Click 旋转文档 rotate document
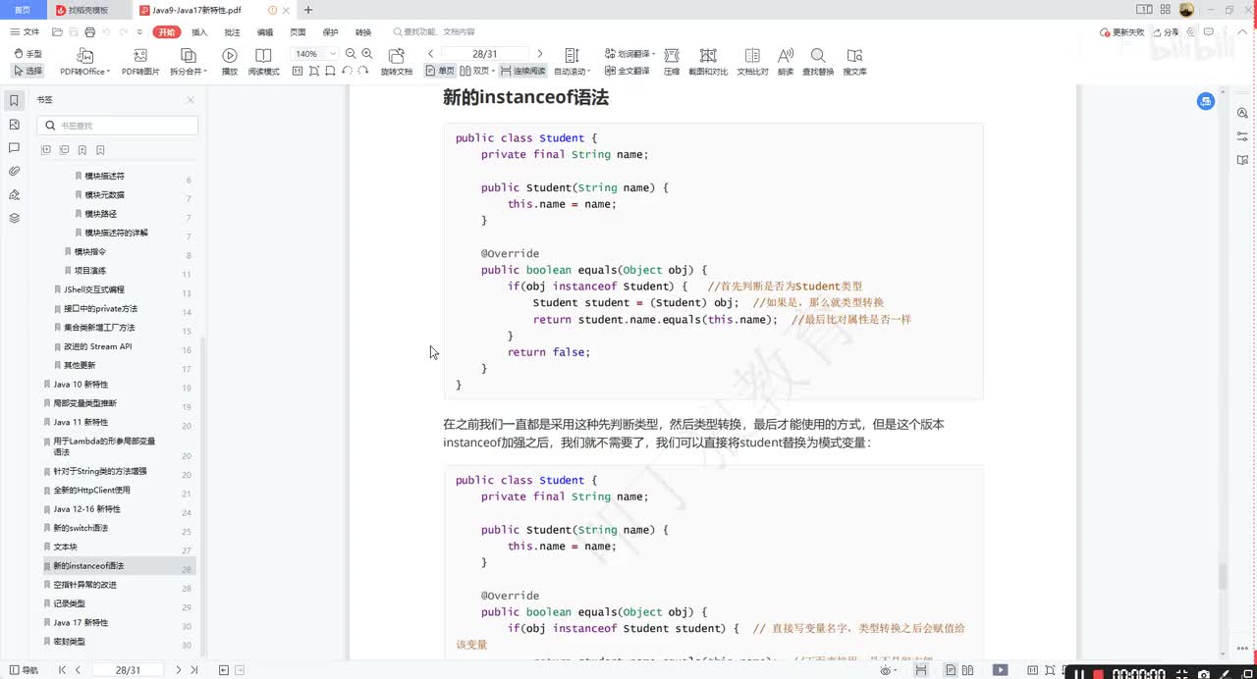Image resolution: width=1257 pixels, height=679 pixels. (x=397, y=61)
